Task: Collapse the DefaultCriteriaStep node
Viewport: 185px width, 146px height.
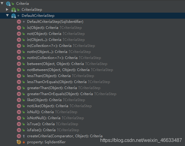Action: (7, 15)
